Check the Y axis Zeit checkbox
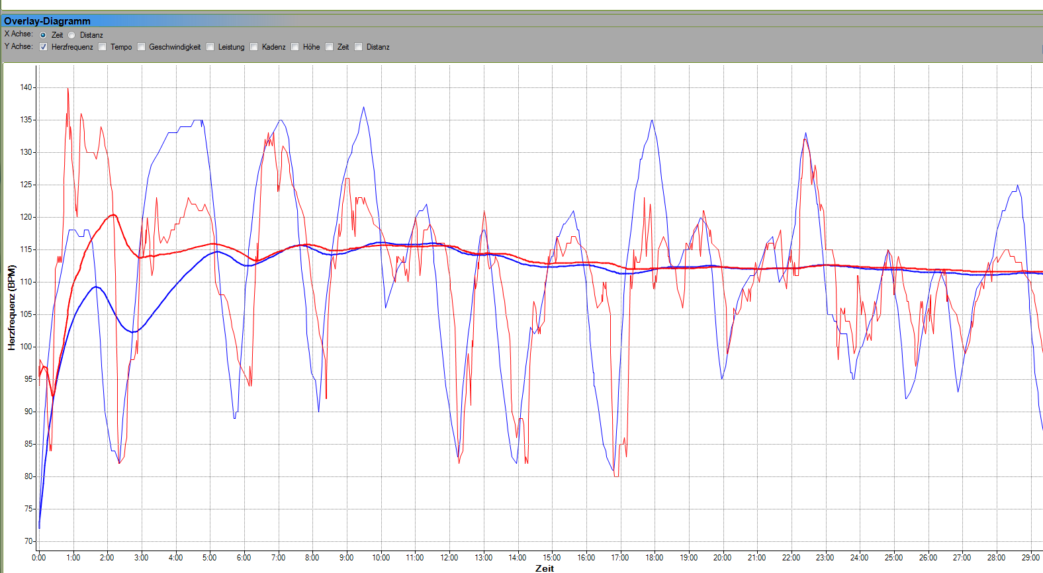 [x=330, y=47]
